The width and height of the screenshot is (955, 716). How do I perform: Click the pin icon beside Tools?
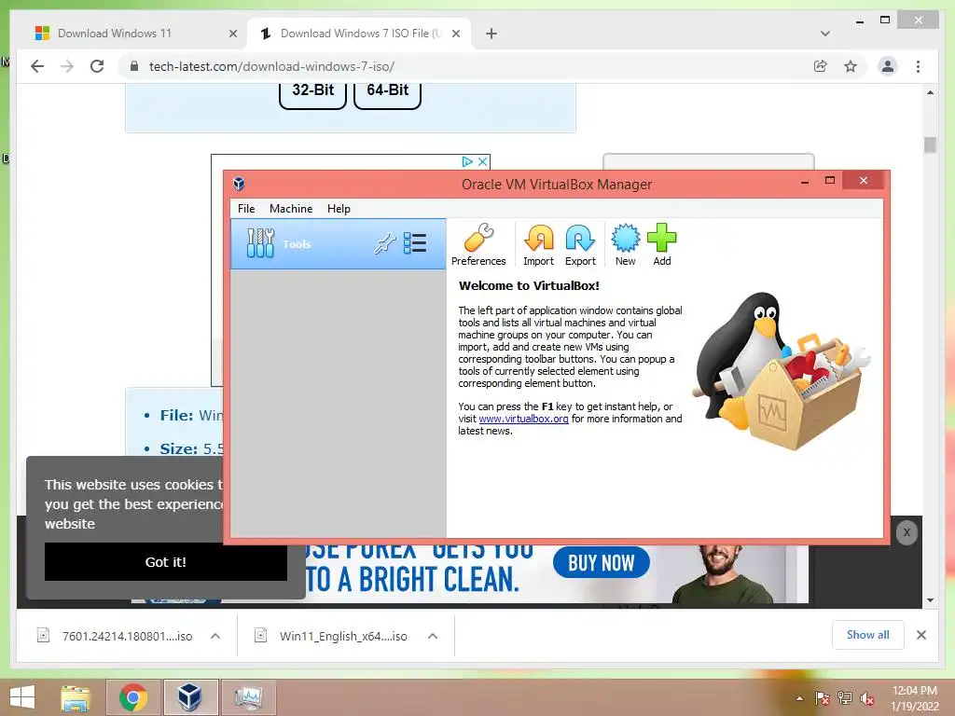[x=385, y=243]
